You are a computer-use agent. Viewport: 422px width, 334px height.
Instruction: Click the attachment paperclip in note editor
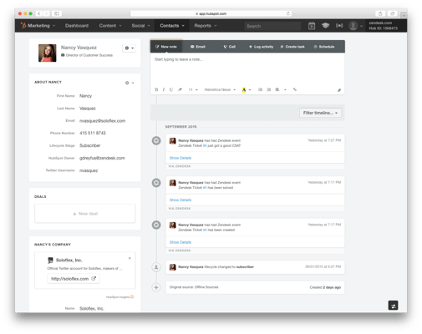339,90
